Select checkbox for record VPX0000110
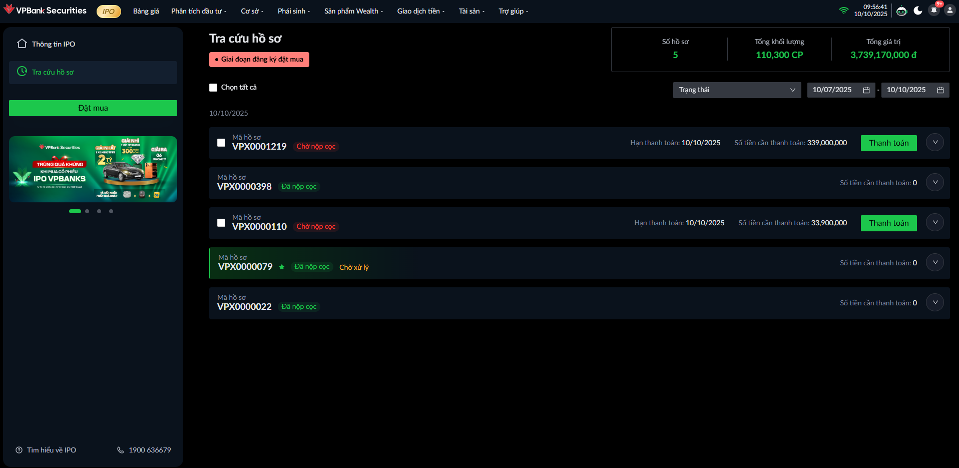 221,223
